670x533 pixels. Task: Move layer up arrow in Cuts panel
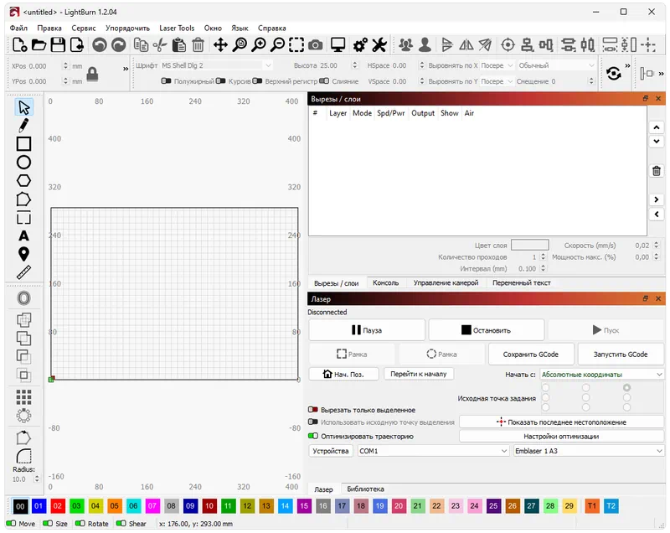pos(657,127)
